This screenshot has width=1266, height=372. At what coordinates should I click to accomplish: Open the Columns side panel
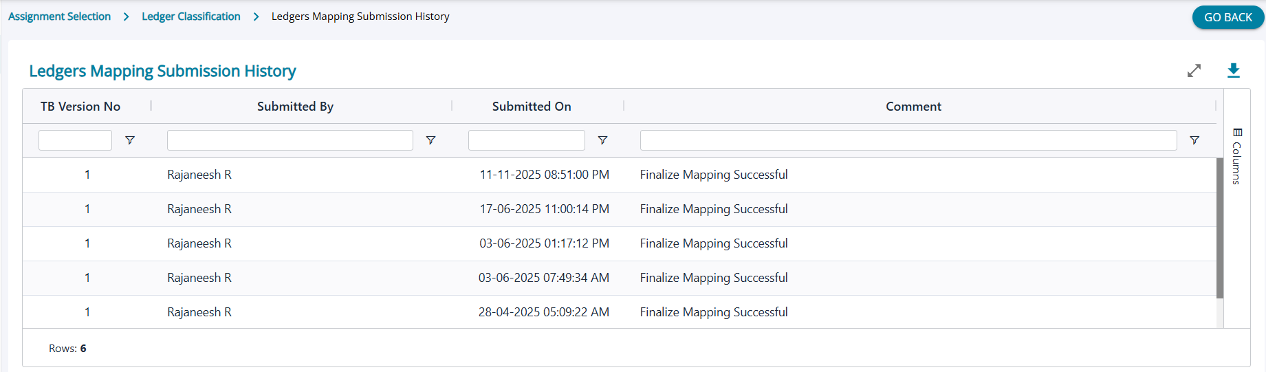pyautogui.click(x=1237, y=156)
